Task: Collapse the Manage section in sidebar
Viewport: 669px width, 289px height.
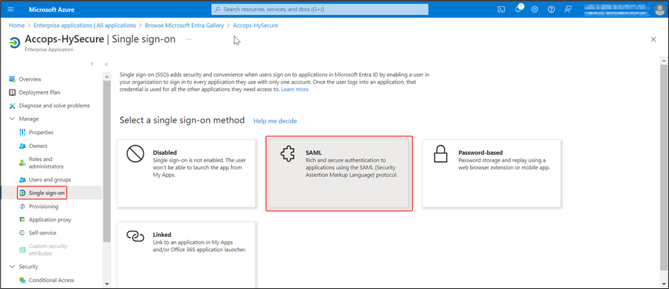Action: (x=12, y=119)
